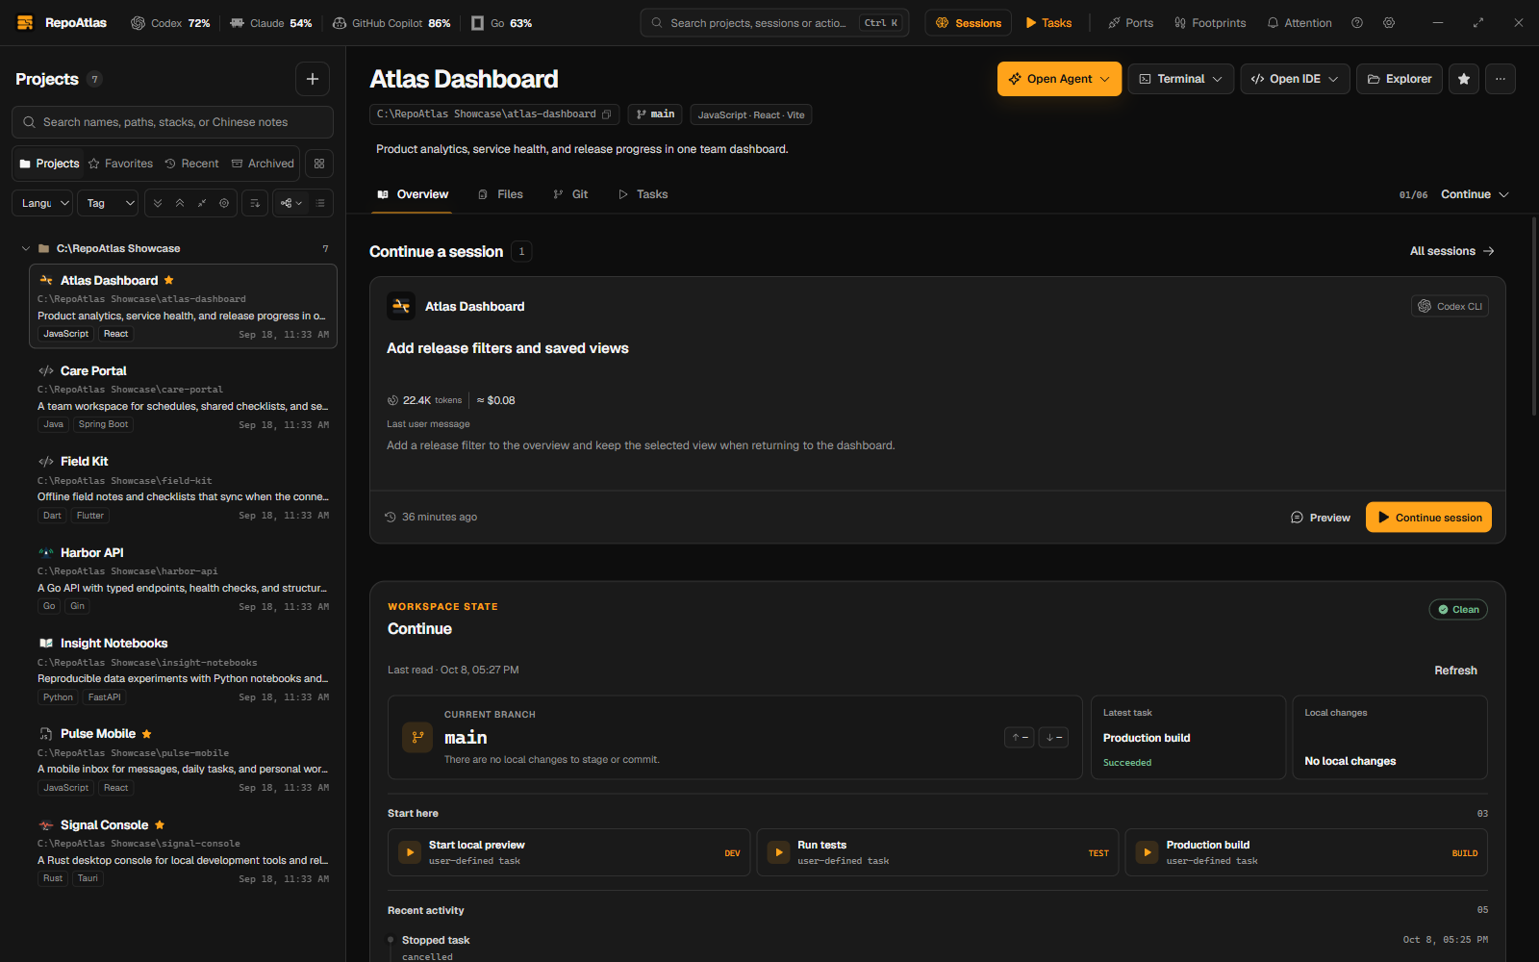Viewport: 1539px width, 962px height.
Task: Open the Footprints panel
Action: (x=1210, y=23)
